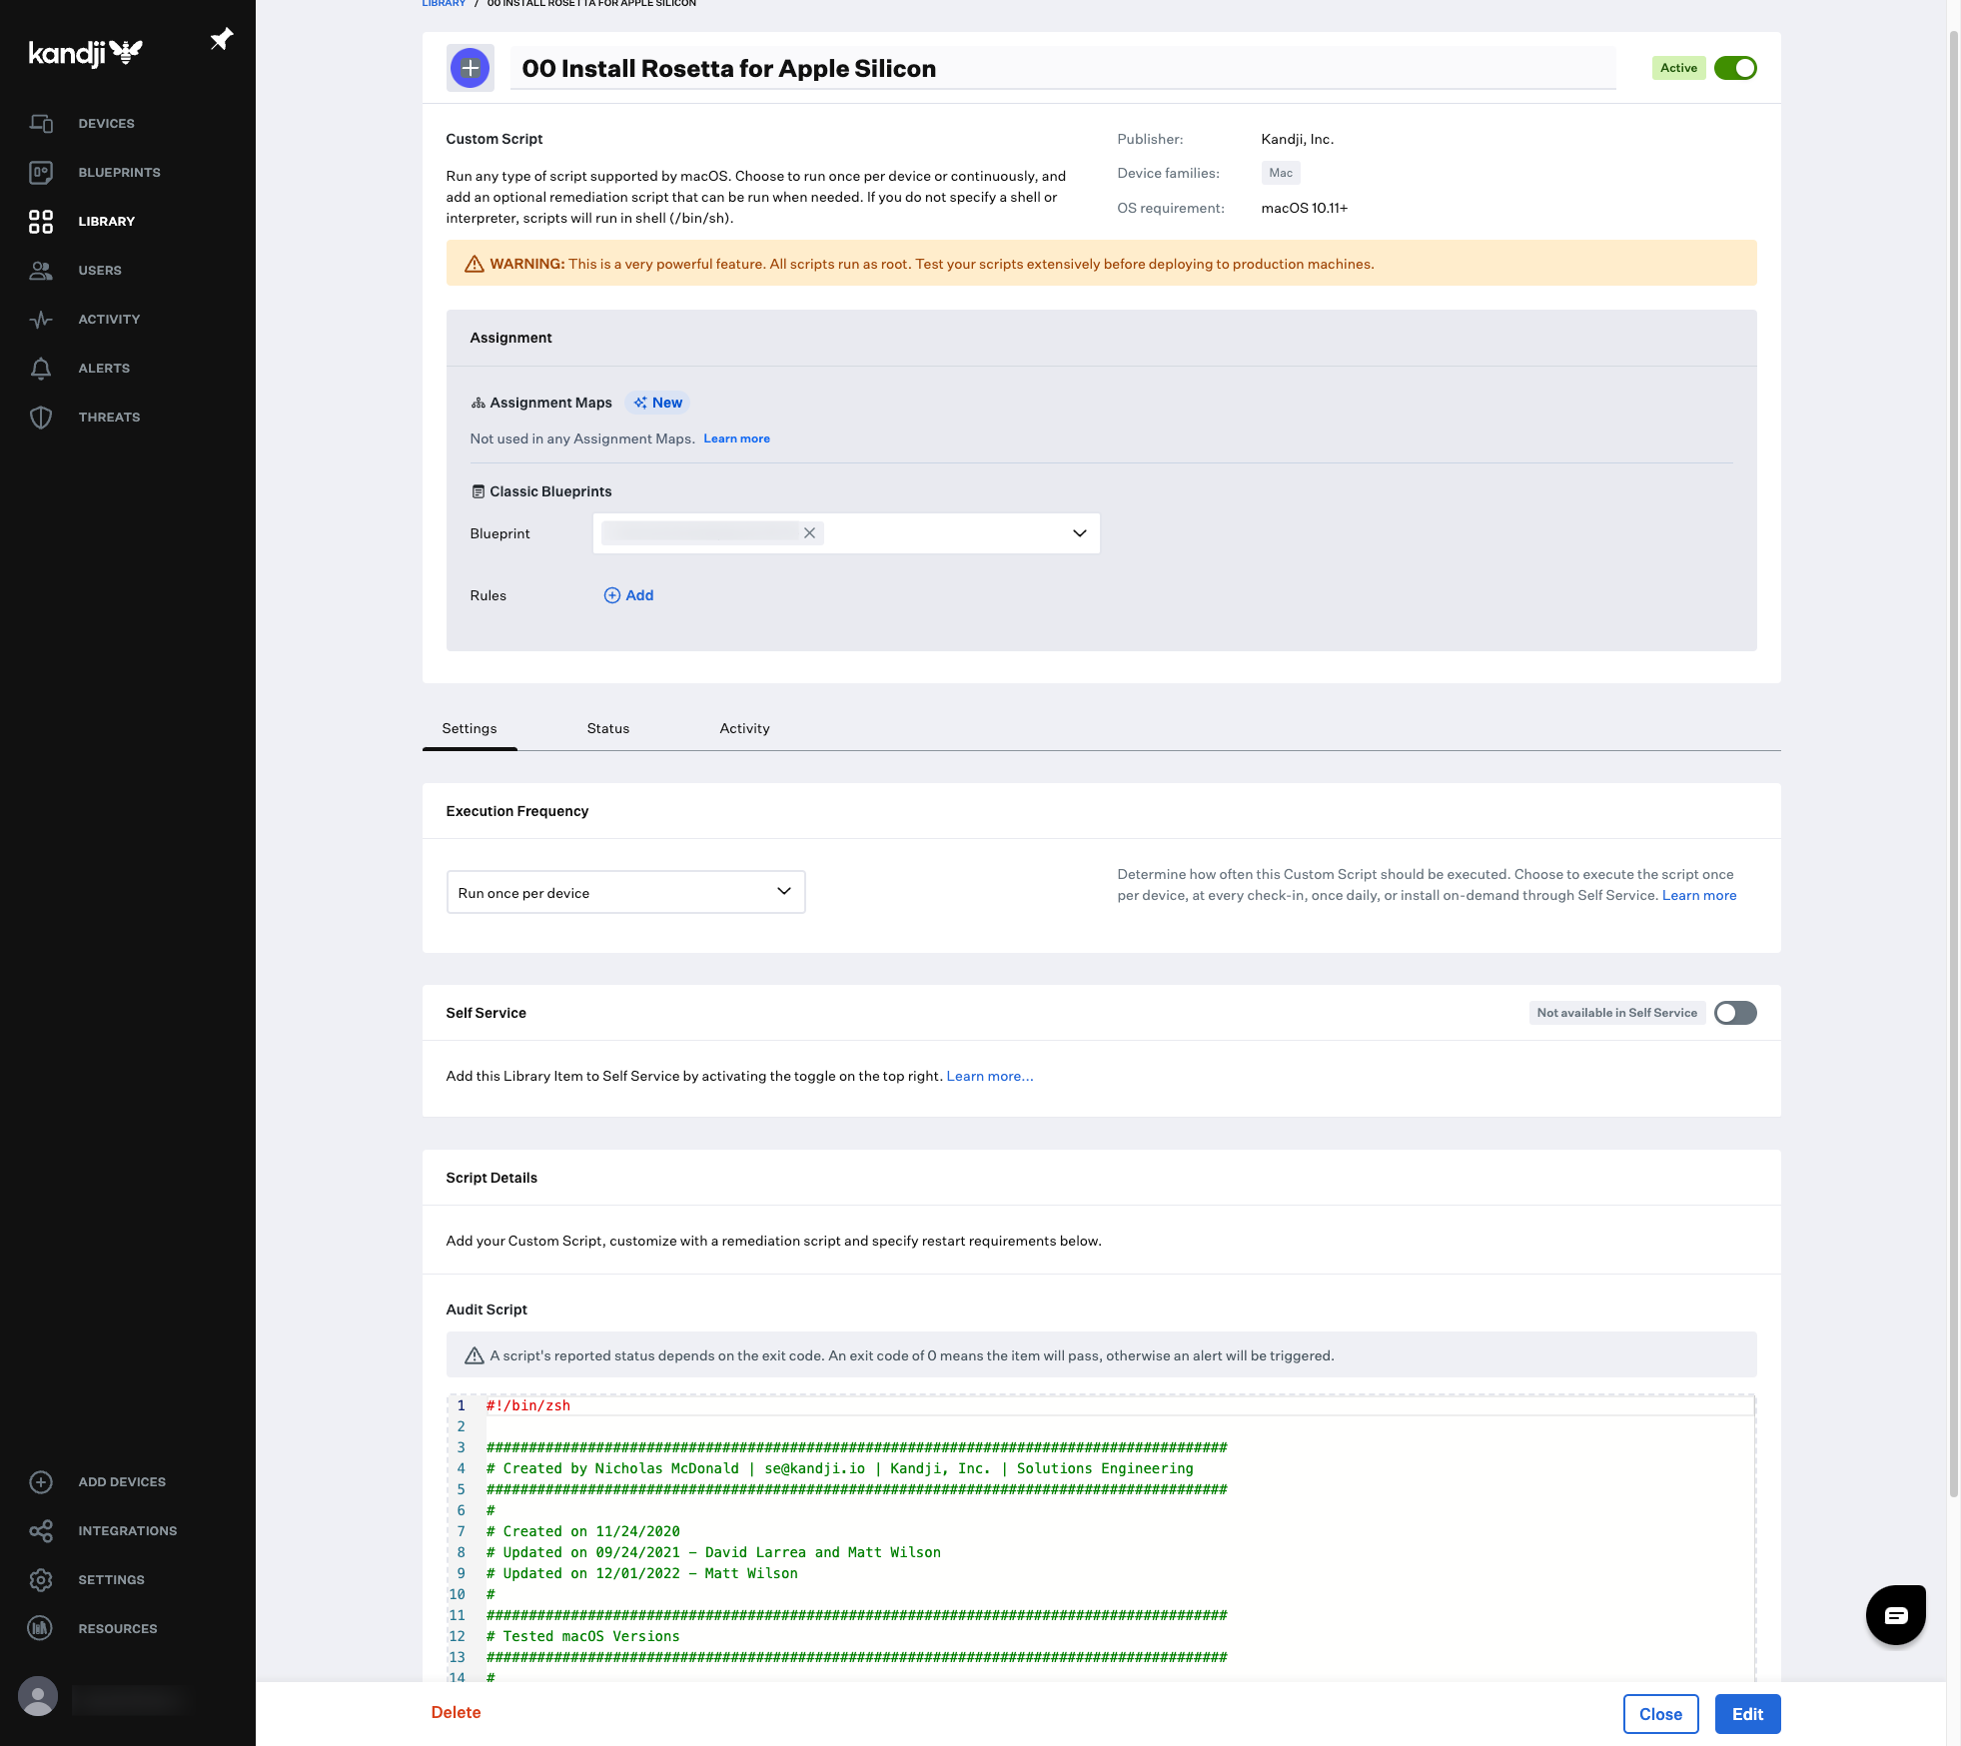Click the Alerts bell icon
This screenshot has width=1961, height=1746.
point(41,369)
